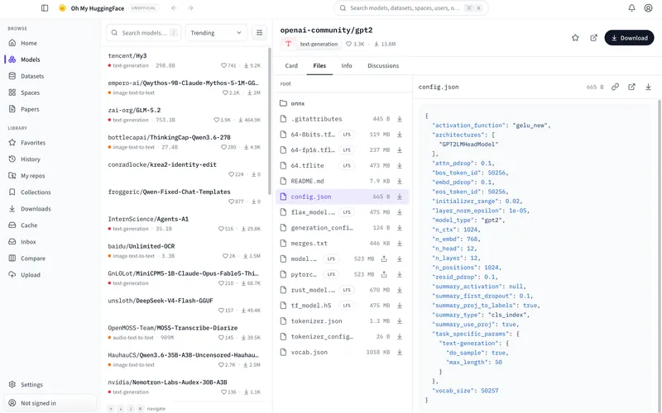Open the Discussions tab
Image resolution: width=662 pixels, height=413 pixels.
(x=383, y=66)
